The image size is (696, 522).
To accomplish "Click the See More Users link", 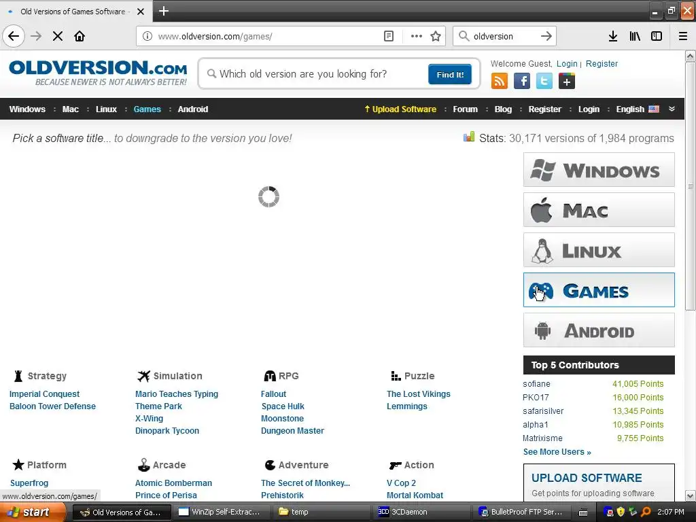I will tap(557, 452).
